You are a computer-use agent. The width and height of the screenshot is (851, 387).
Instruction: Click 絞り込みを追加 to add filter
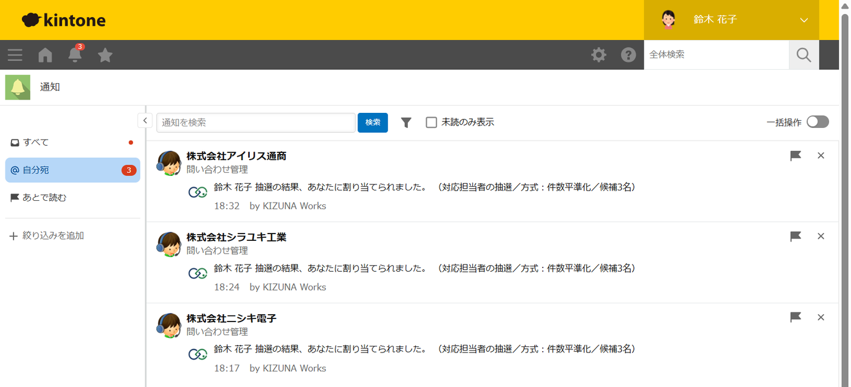(47, 236)
